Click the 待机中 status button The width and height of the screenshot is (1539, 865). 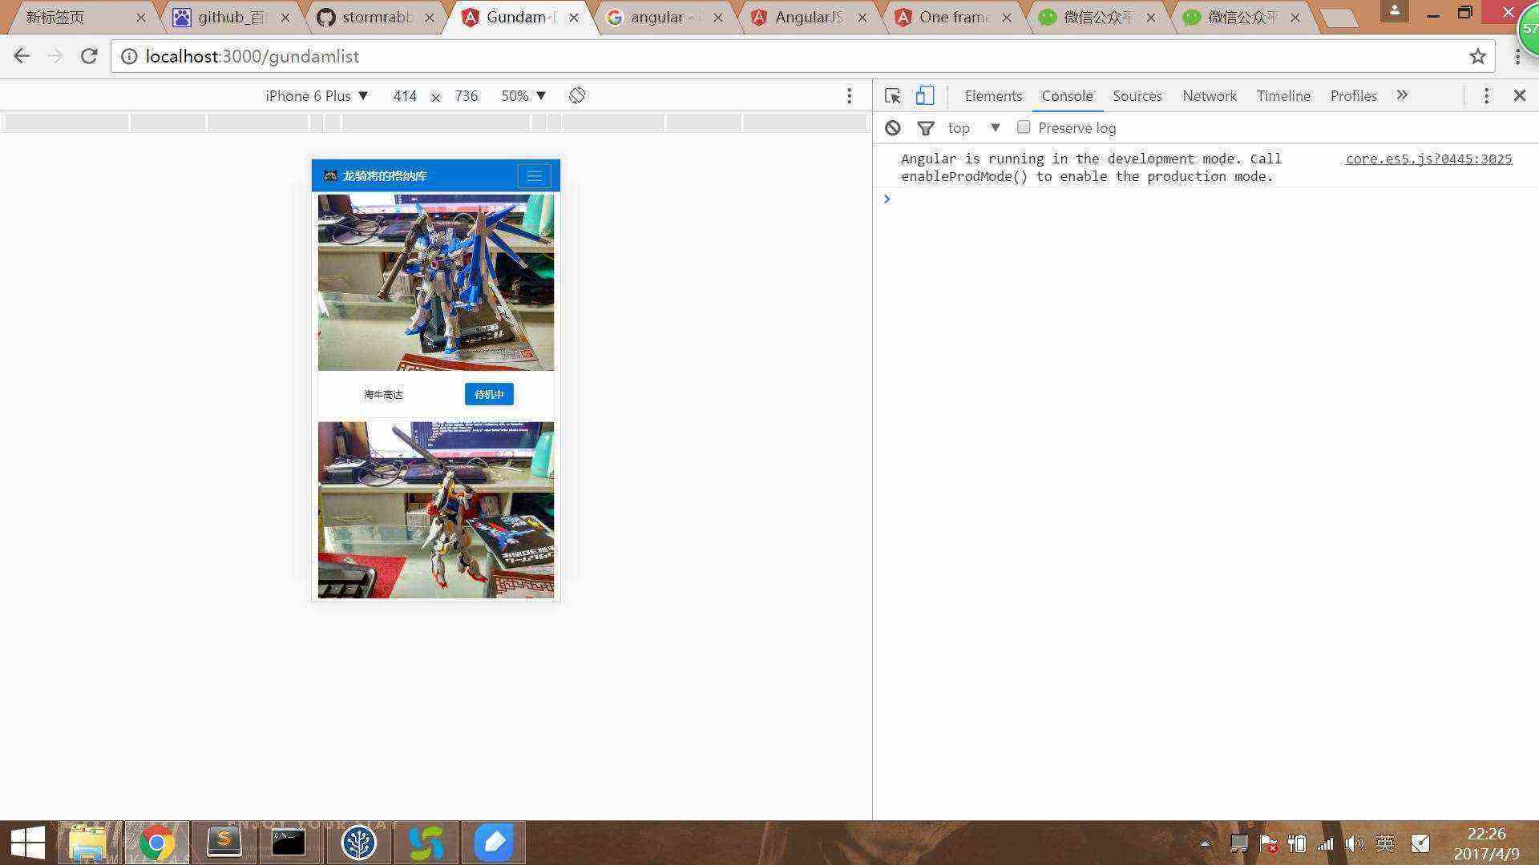tap(490, 394)
